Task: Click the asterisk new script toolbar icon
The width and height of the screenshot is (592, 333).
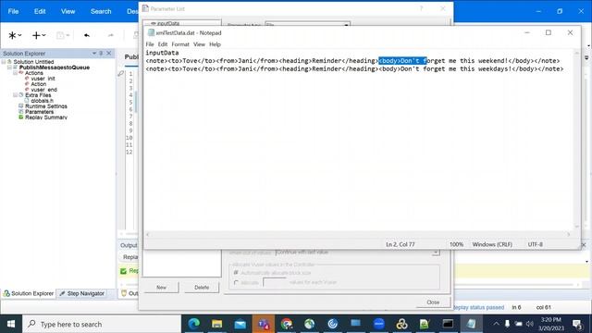Action: [12, 35]
